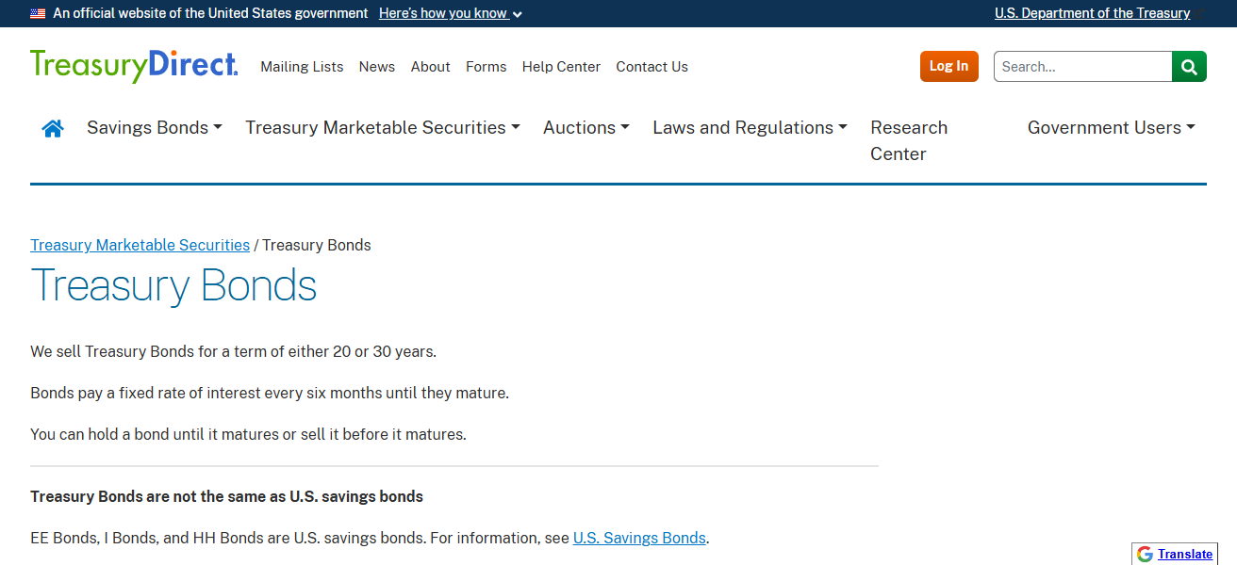Select Research Center in navigation
This screenshot has width=1237, height=565.
click(x=908, y=140)
